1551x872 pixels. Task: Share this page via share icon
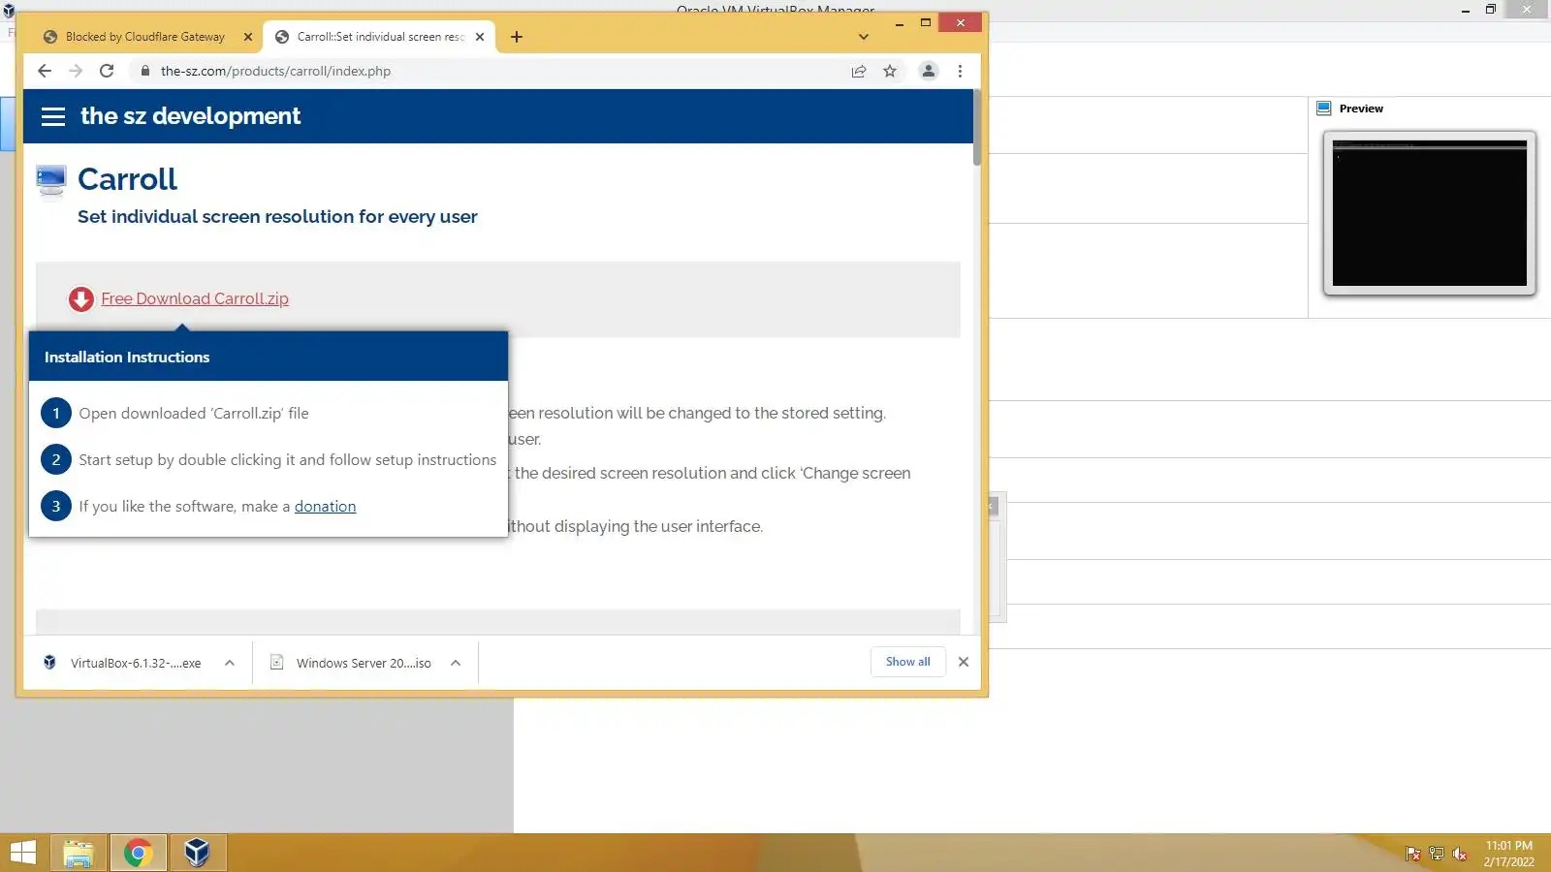click(x=859, y=71)
